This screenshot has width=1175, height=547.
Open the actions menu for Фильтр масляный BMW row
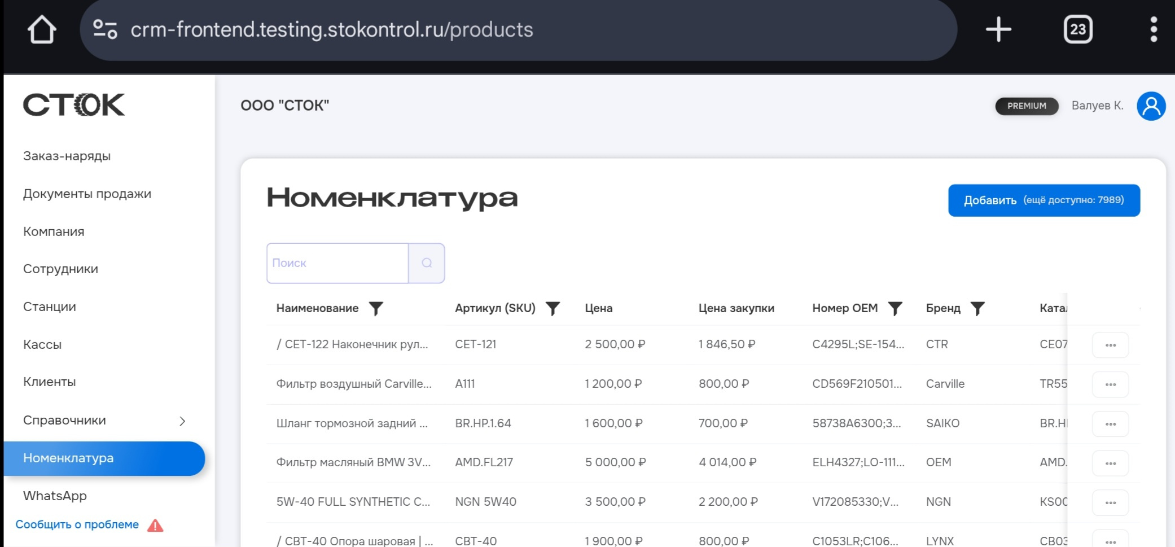pos(1110,462)
